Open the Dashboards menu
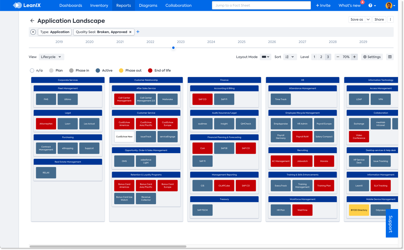The height and width of the screenshot is (250, 404). pos(71,5)
